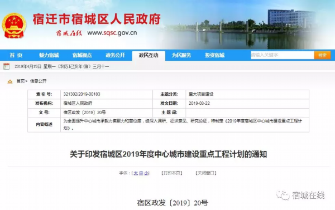Set font size to 小
The width and height of the screenshot is (335, 210).
pyautogui.click(x=146, y=173)
